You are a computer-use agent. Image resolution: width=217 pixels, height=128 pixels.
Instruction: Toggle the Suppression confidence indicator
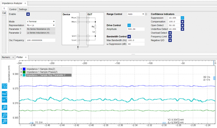coord(182,18)
